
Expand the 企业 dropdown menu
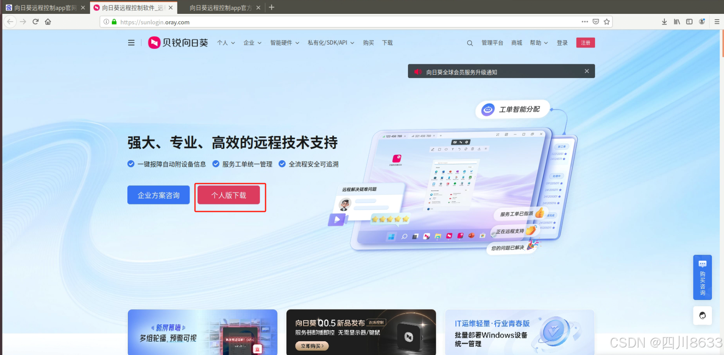point(252,43)
